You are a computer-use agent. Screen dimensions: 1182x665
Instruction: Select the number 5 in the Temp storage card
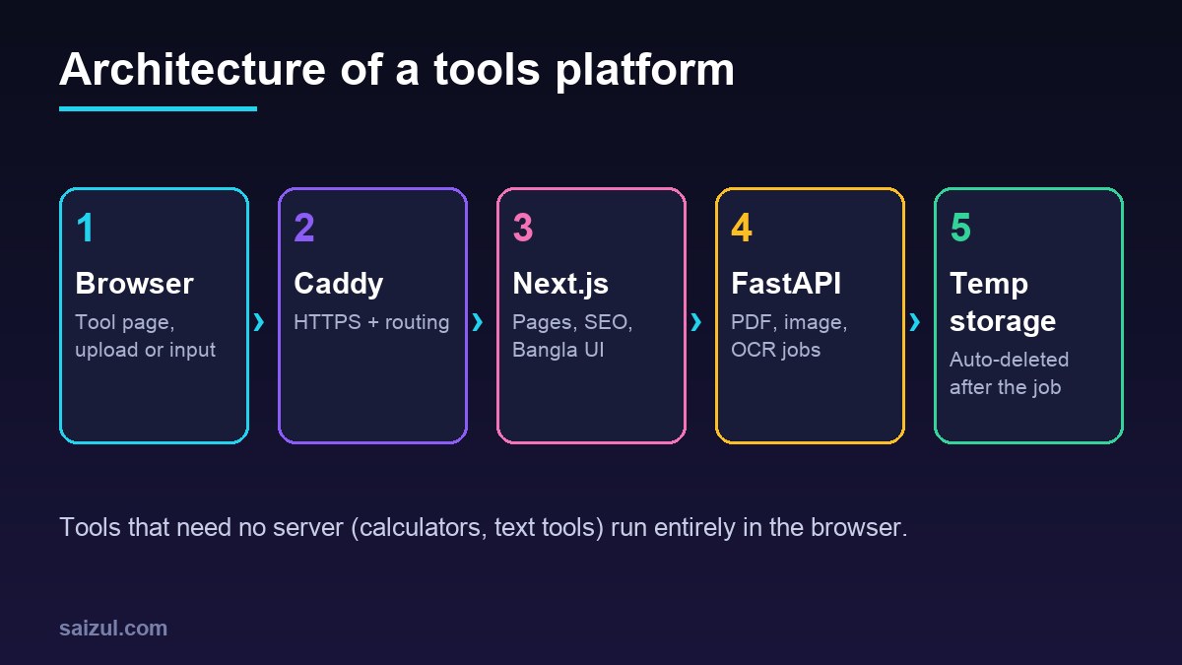(960, 228)
